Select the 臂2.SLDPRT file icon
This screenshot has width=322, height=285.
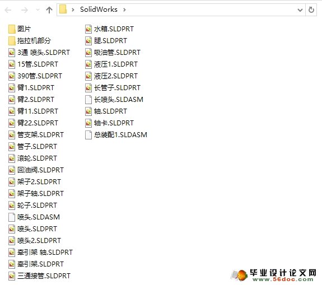click(12, 99)
